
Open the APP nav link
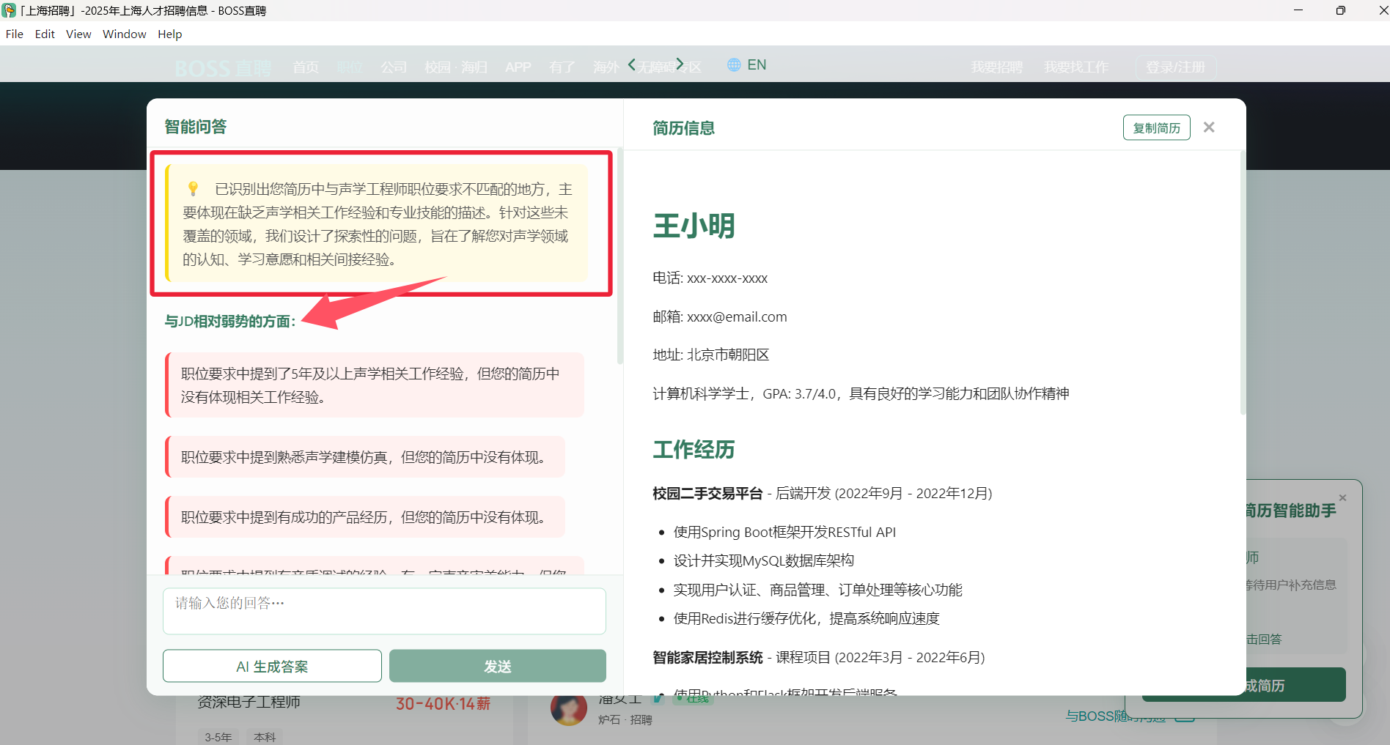coord(518,67)
